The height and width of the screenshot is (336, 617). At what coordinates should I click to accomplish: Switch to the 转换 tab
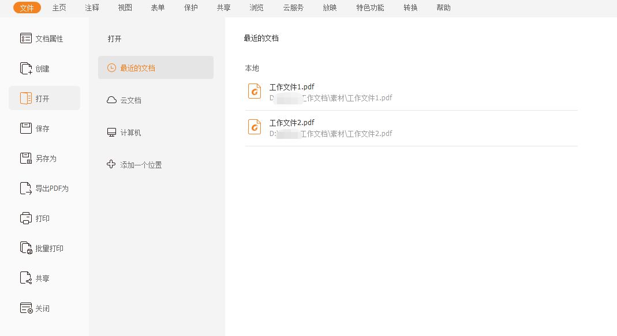pos(410,7)
